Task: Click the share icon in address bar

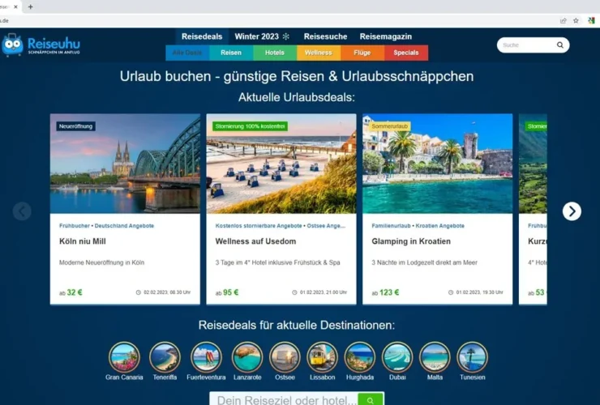Action: (563, 20)
